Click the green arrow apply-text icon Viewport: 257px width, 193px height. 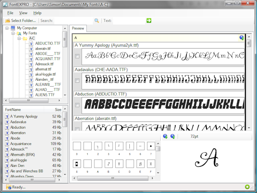click(149, 21)
